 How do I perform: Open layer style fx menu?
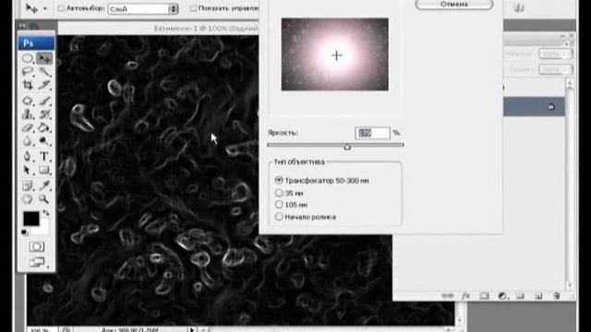466,296
